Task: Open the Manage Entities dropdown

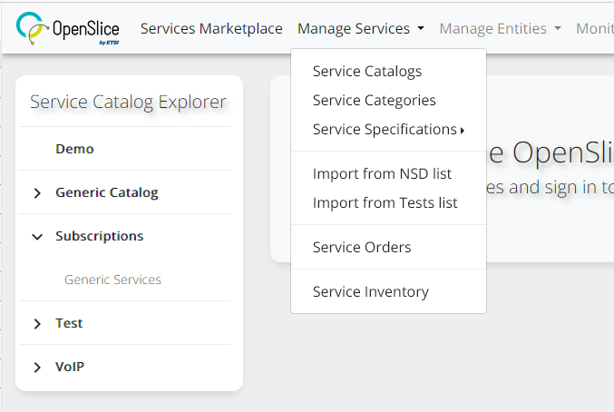Action: point(500,29)
